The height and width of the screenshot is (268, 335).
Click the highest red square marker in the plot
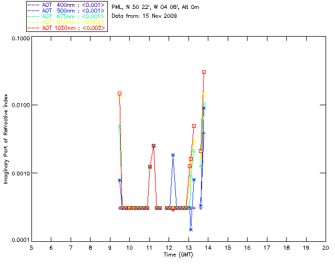(x=204, y=72)
